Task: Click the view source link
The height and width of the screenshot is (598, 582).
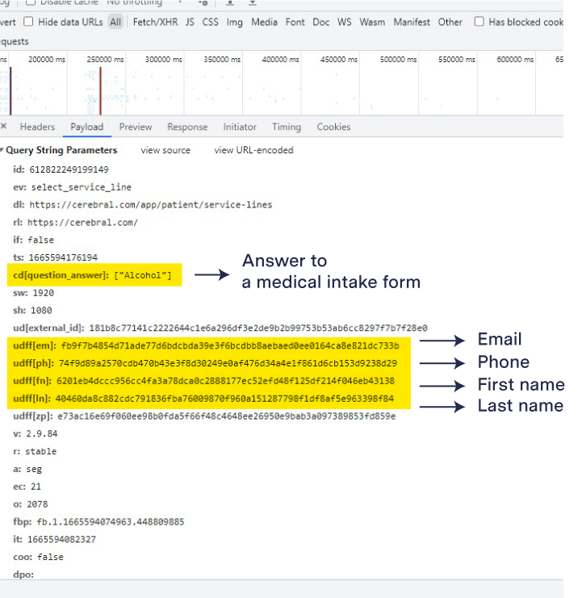Action: coord(165,150)
